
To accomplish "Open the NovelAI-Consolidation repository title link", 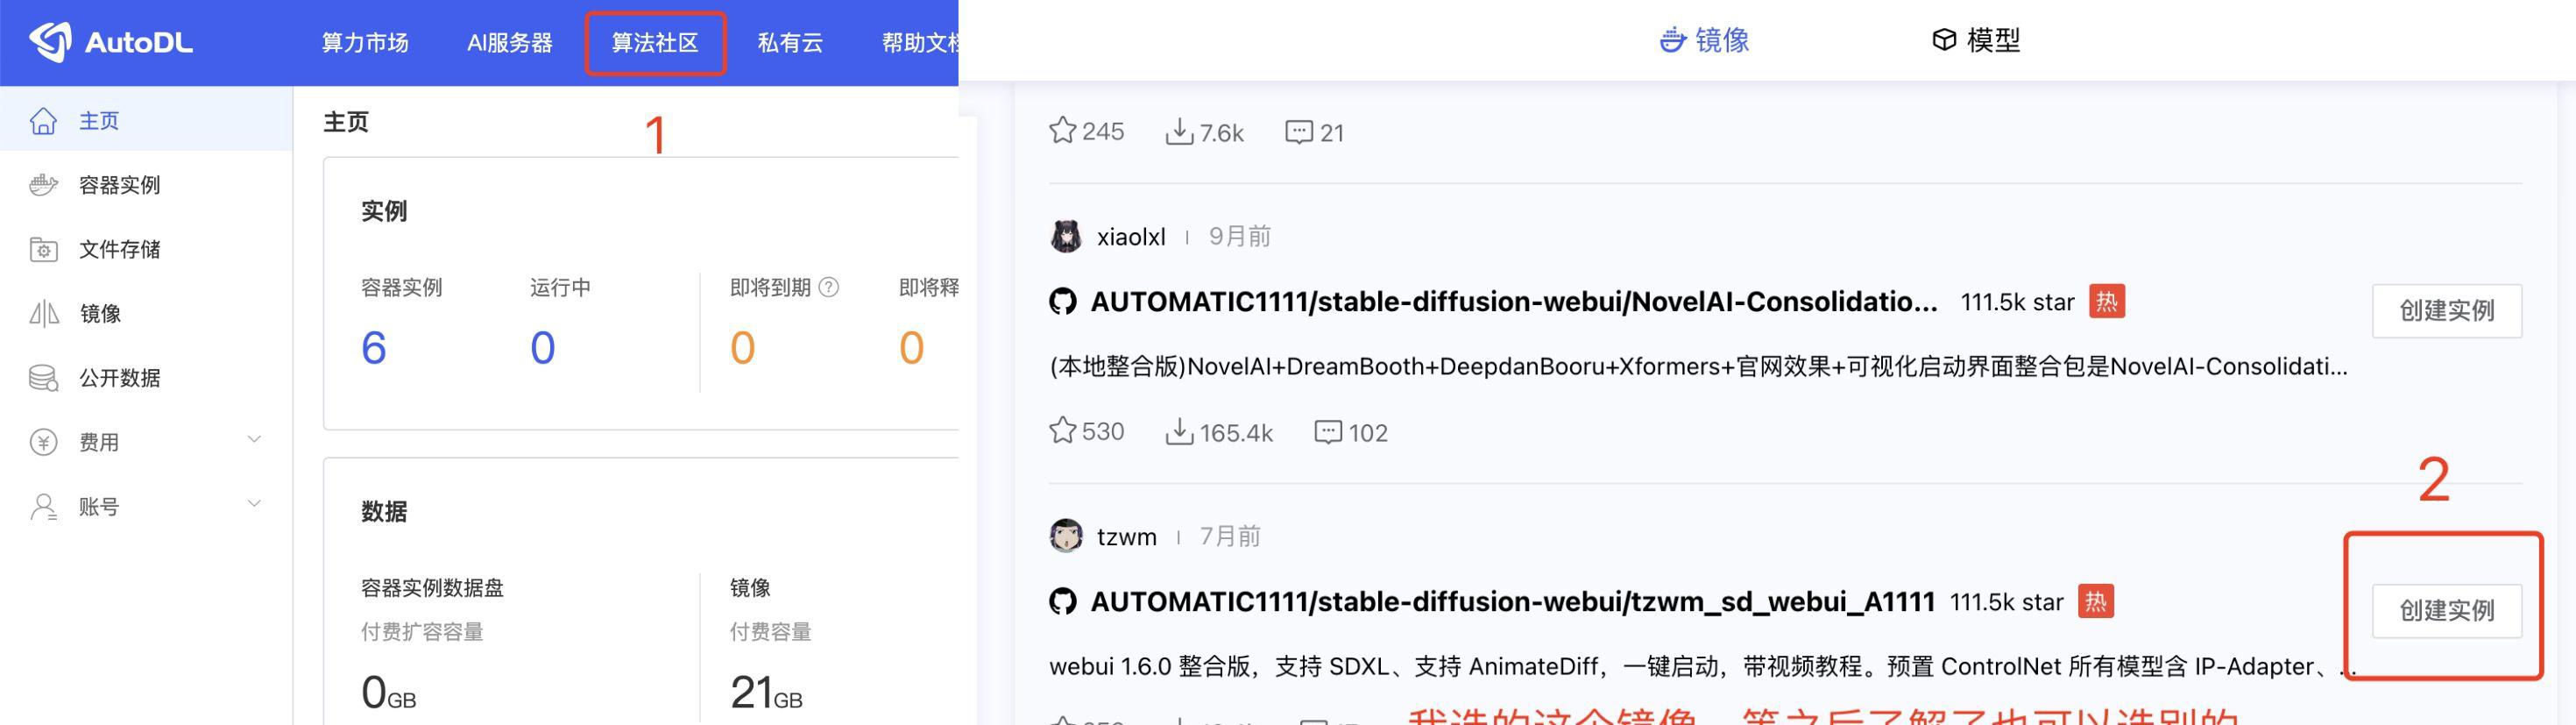I will coord(1513,301).
